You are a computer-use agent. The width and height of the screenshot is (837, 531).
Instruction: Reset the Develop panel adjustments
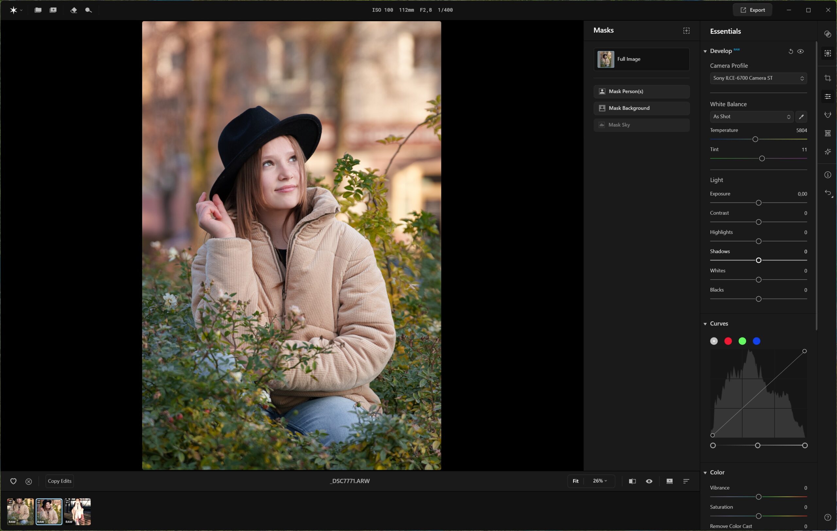[x=791, y=51]
